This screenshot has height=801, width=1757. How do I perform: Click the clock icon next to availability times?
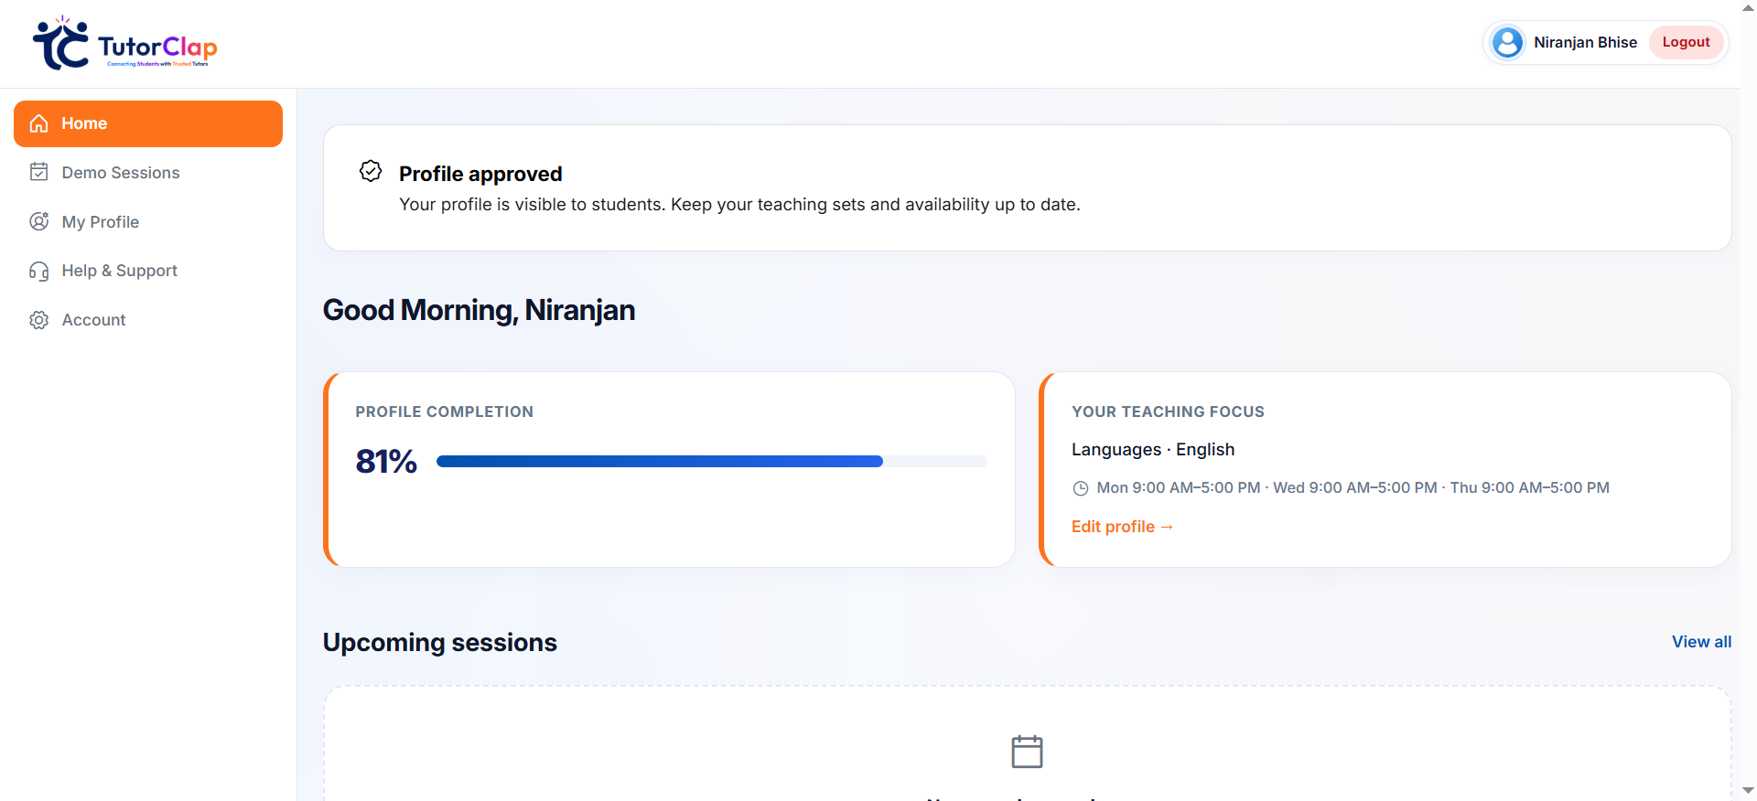pos(1081,488)
